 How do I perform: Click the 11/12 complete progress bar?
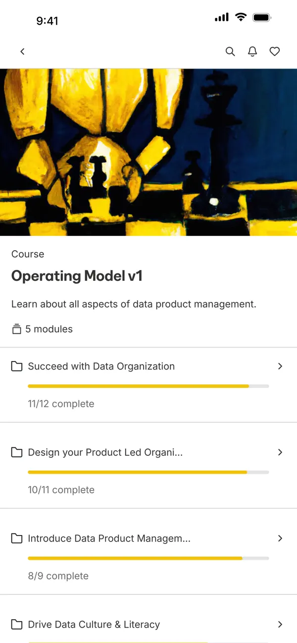click(x=148, y=386)
